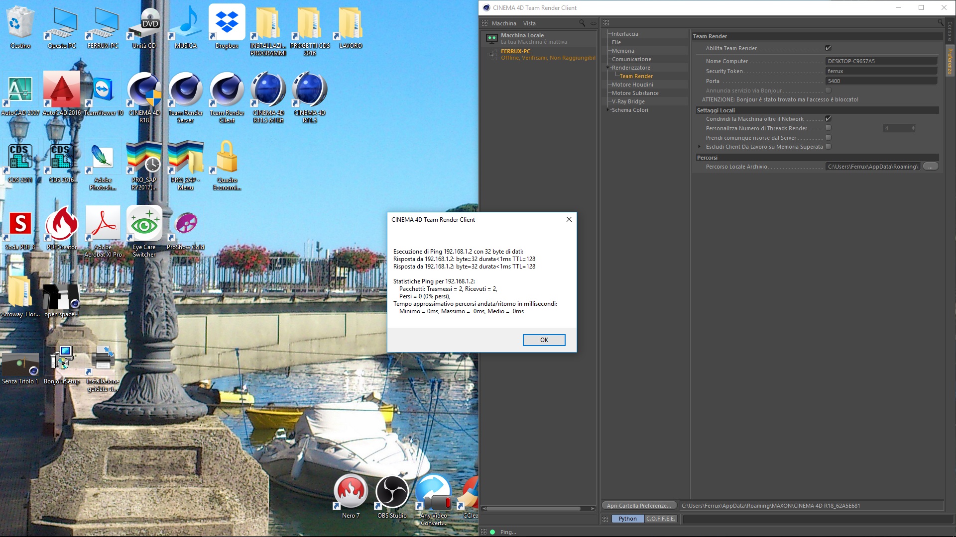Uncheck the Abilita Team Render checkbox
The width and height of the screenshot is (956, 537).
(x=828, y=48)
